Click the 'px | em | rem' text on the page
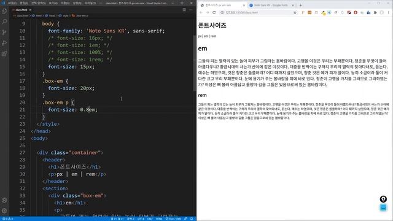The width and height of the screenshot is (393, 221). [207, 36]
